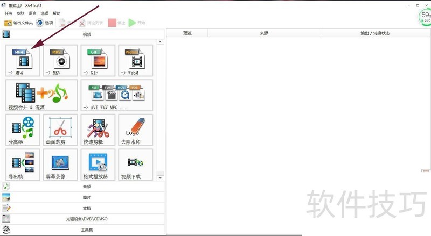Click the green 开始 button
The image size is (431, 236).
coord(137,23)
